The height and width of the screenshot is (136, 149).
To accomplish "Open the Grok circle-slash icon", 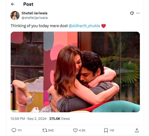I will [x=132, y=13].
